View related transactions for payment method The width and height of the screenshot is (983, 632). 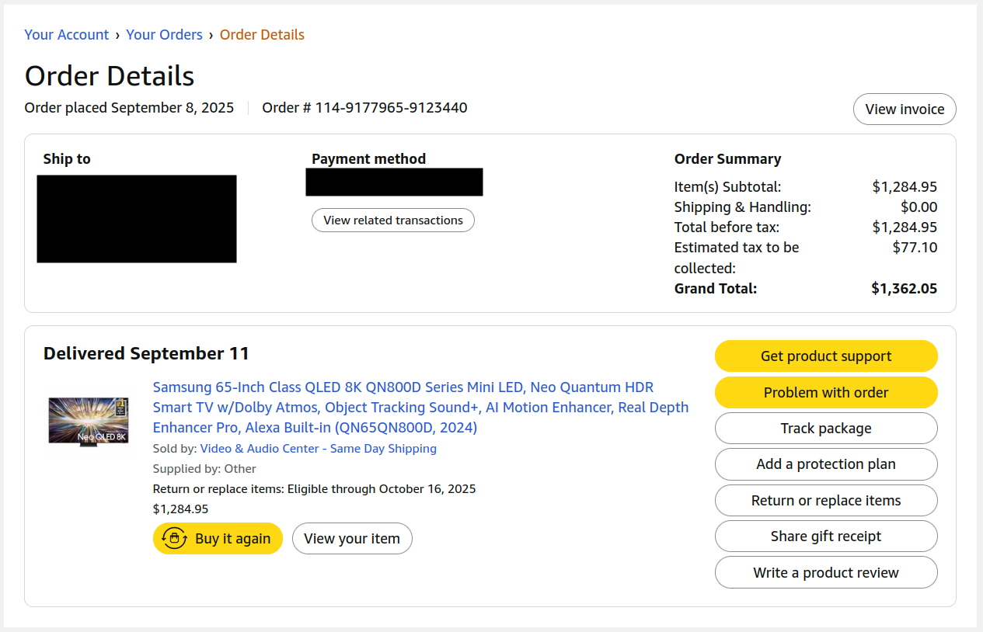[392, 220]
